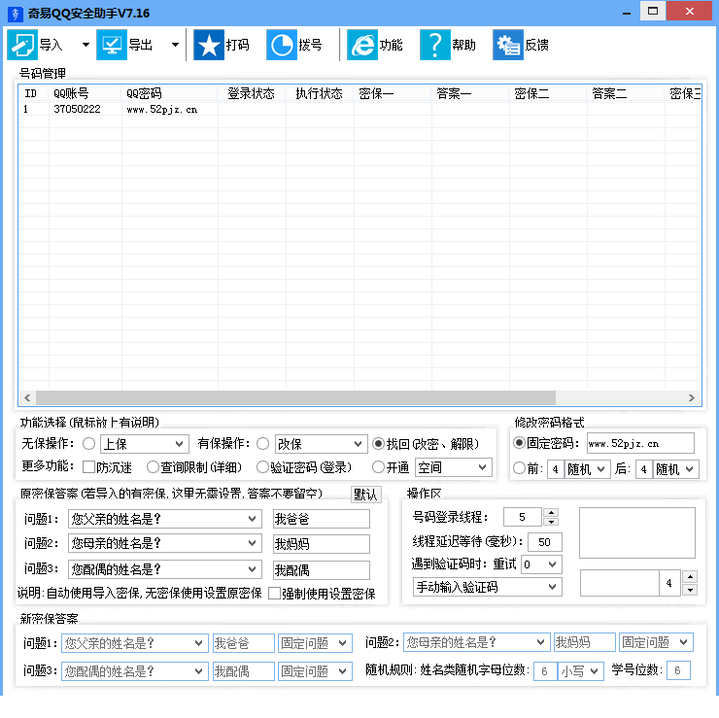Decrease the value 4 spinner down arrow
This screenshot has width=719, height=718.
(x=690, y=590)
